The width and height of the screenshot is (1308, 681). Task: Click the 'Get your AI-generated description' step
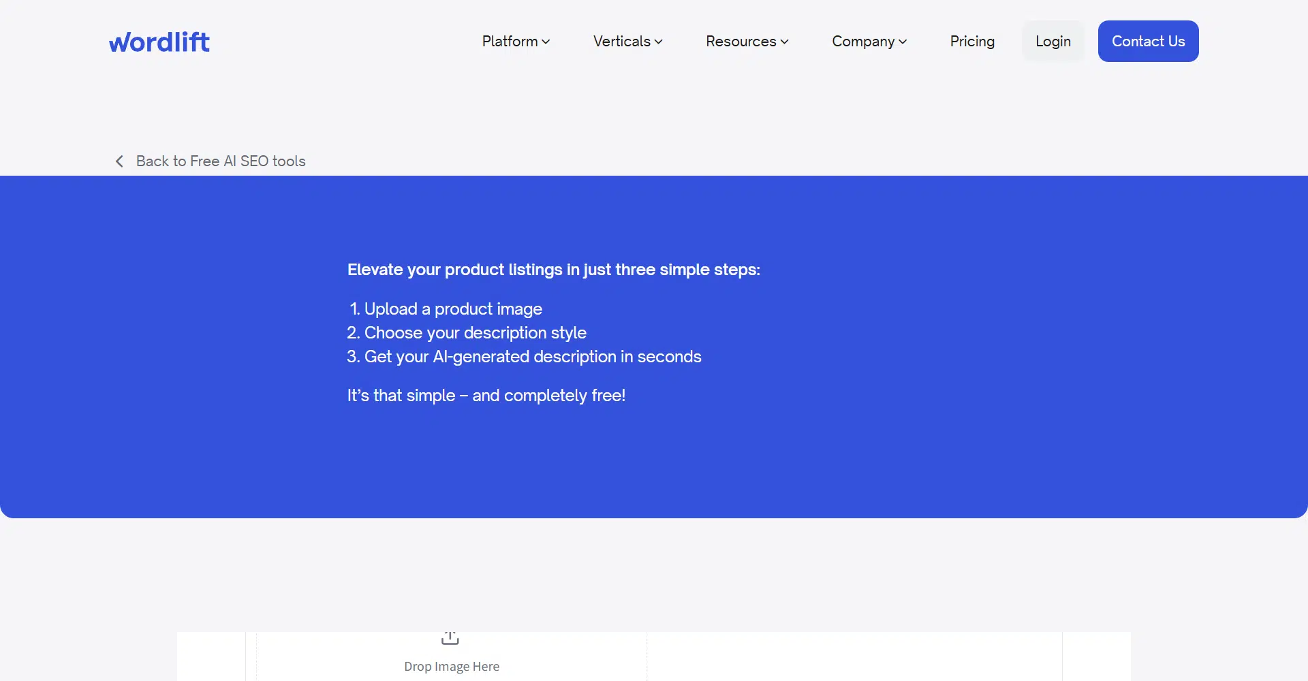[532, 357]
